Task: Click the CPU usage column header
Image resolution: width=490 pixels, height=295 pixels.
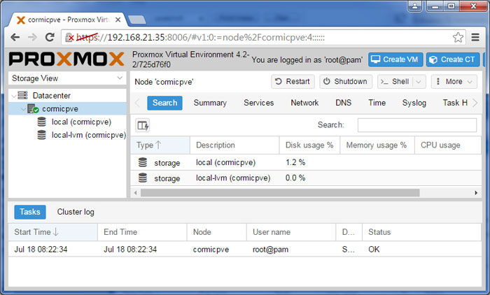Action: click(x=447, y=145)
